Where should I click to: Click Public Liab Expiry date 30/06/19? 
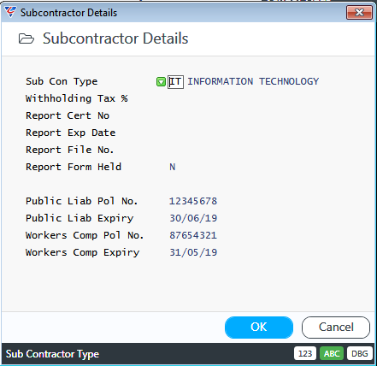(x=193, y=218)
